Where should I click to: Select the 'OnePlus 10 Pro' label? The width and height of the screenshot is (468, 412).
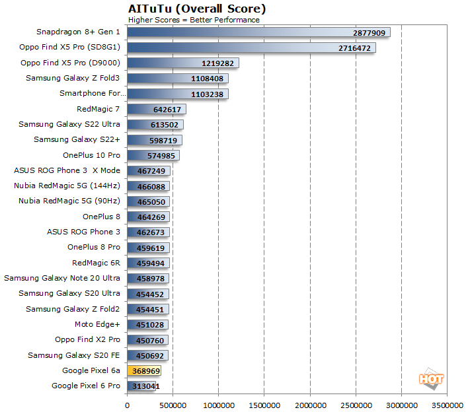(x=91, y=155)
